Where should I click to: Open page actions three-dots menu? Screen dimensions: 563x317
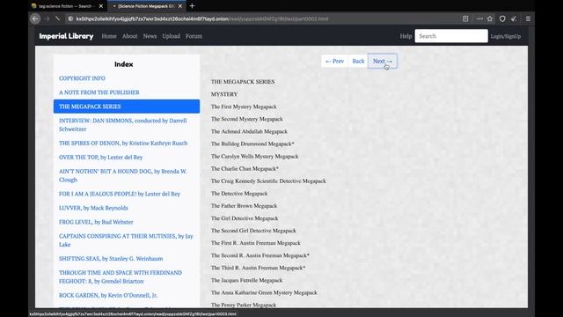tap(479, 18)
